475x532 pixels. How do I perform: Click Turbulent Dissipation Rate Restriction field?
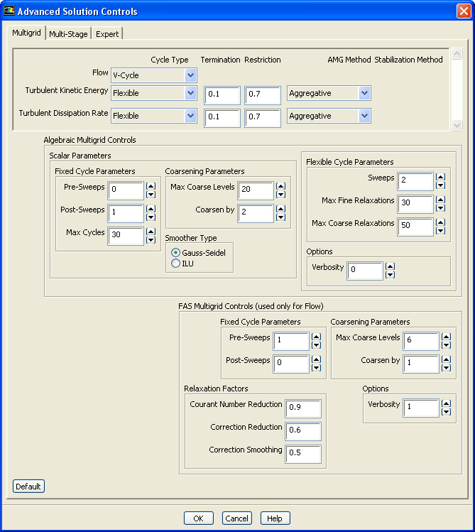click(x=263, y=118)
